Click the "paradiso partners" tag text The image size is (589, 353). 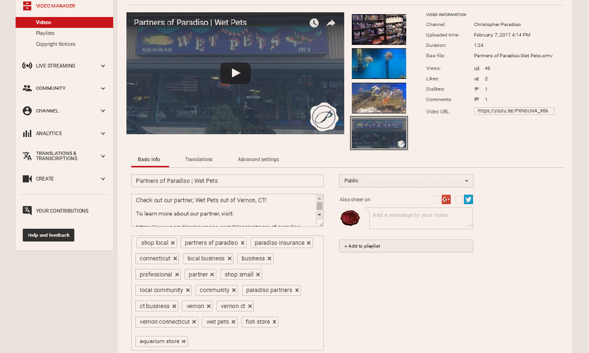click(269, 290)
